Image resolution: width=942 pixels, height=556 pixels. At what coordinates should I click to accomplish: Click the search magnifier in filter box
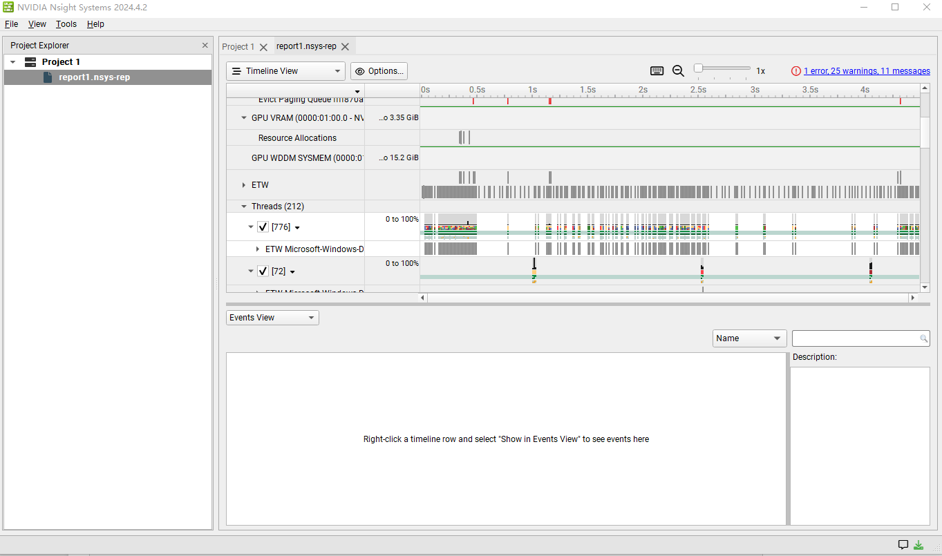(x=924, y=338)
